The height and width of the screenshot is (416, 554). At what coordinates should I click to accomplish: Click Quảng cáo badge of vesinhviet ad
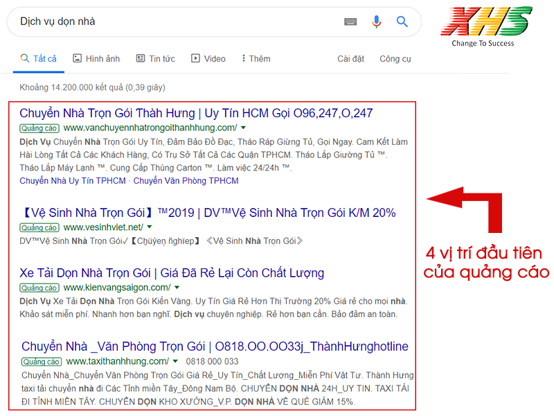pyautogui.click(x=39, y=228)
